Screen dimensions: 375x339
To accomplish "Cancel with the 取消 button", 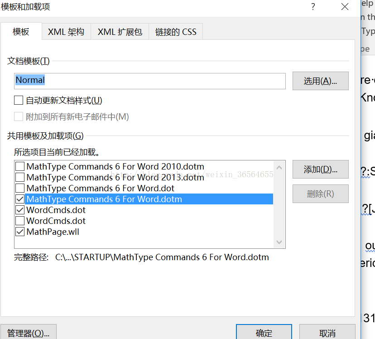I will coord(327,333).
